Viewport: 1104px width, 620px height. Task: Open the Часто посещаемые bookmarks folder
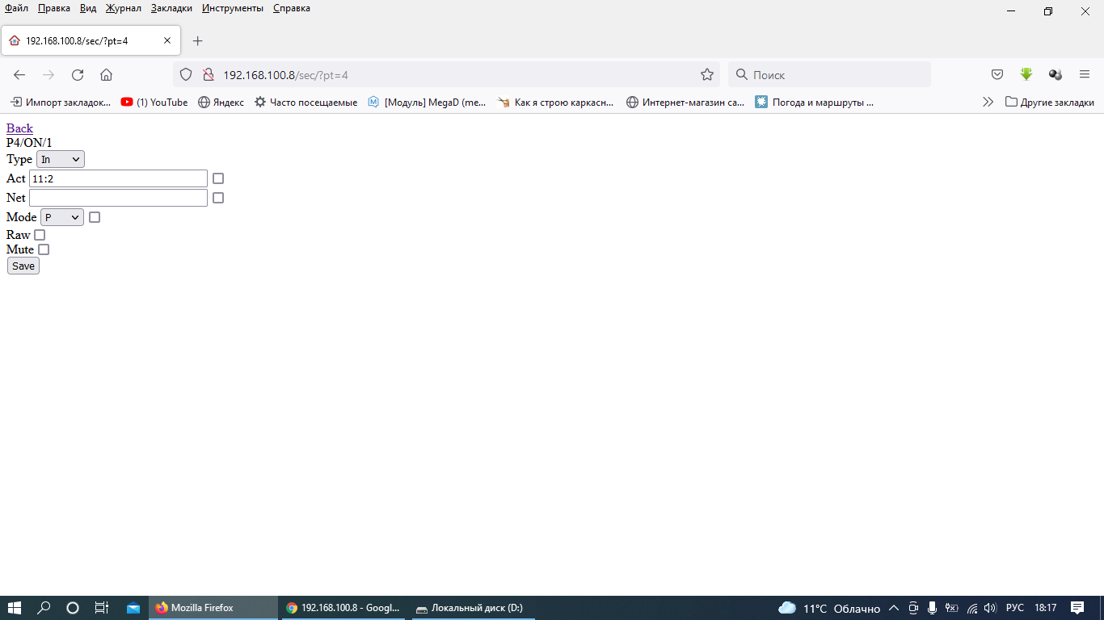pos(305,103)
